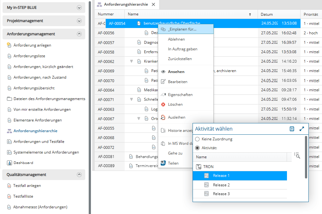Click the red Löschen delete icon
The image size is (322, 214).
coord(163,104)
